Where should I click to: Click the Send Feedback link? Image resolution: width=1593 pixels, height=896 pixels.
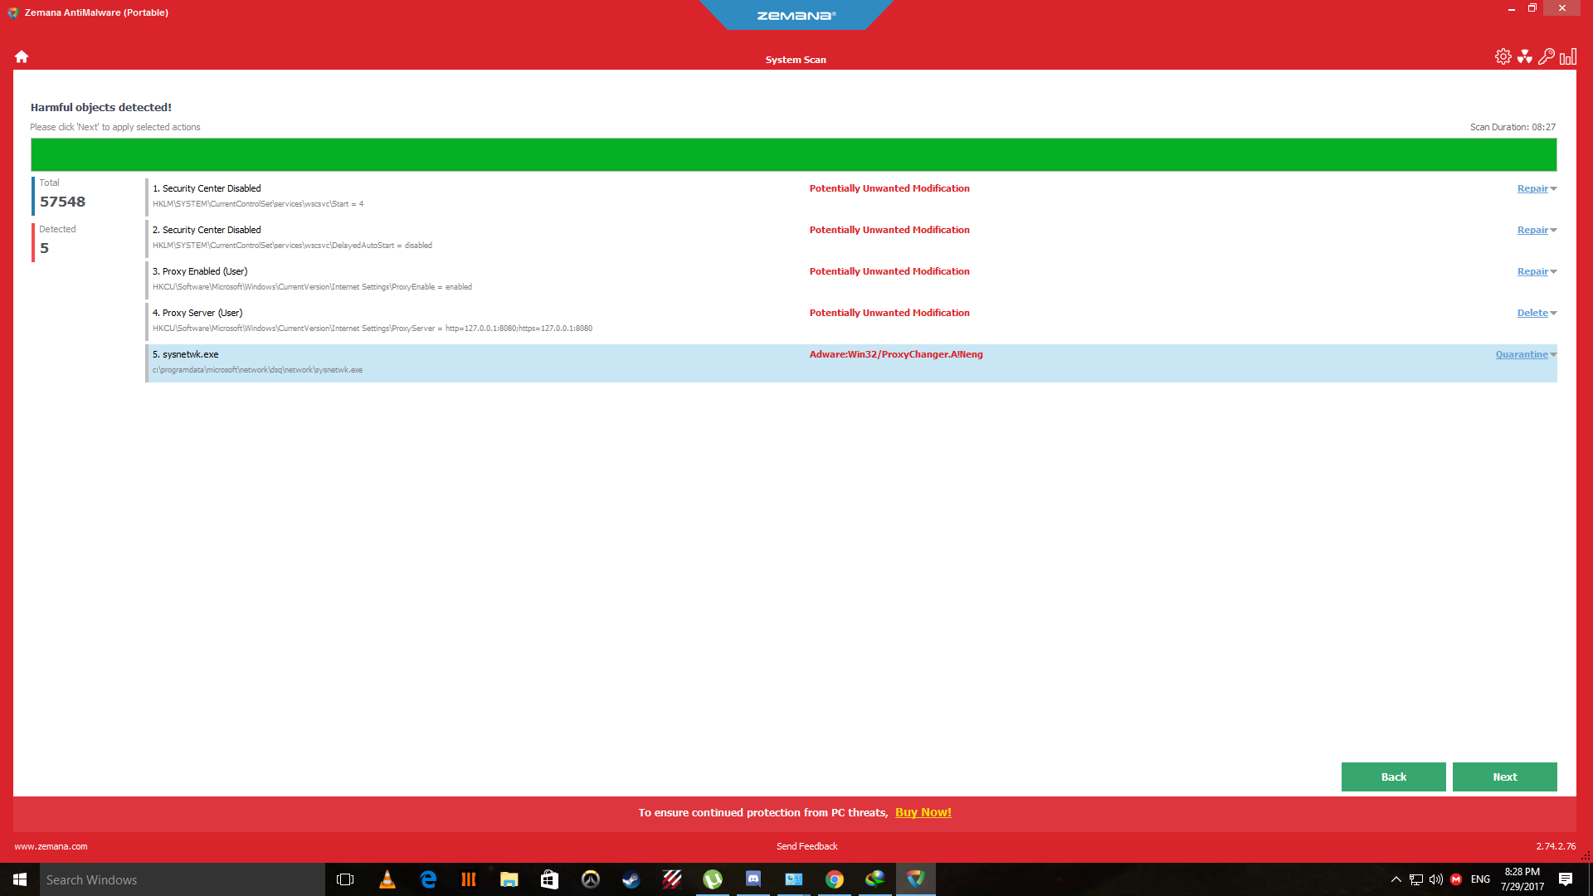tap(806, 846)
